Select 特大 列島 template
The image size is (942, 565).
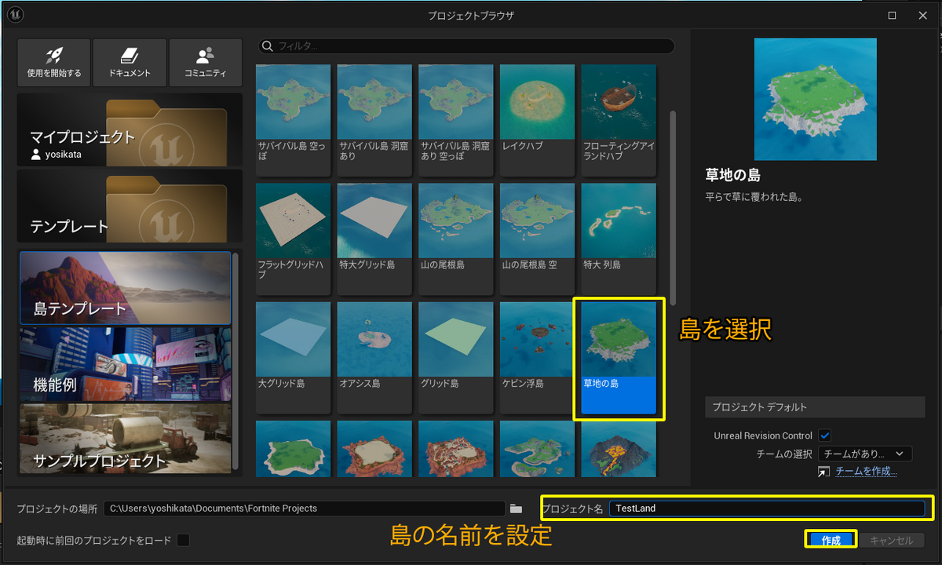619,239
